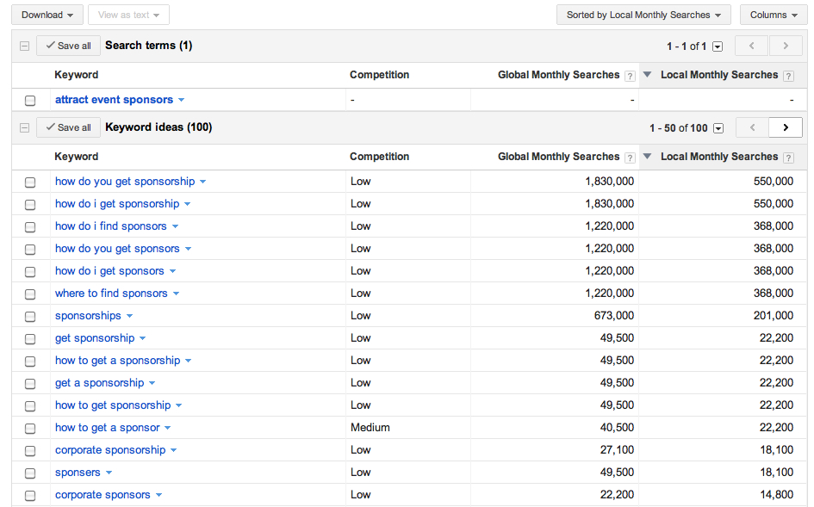Screen dimensions: 814x507
Task: Select checkbox next to 'sponsorships' keyword
Action: pyautogui.click(x=30, y=317)
